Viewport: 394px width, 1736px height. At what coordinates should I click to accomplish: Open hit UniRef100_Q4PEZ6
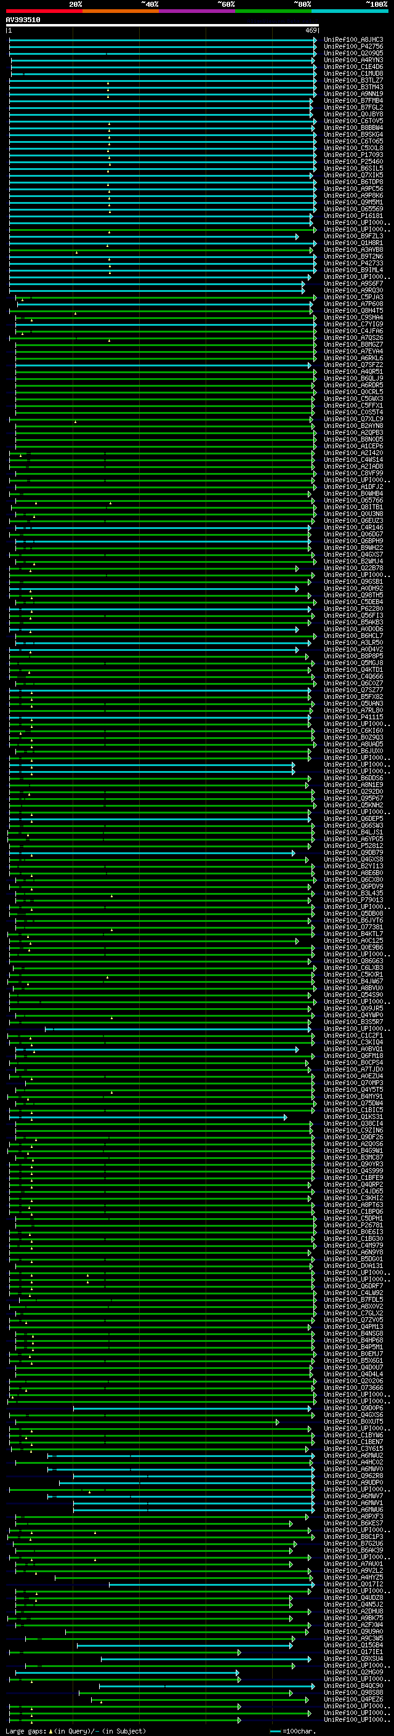point(353,1699)
